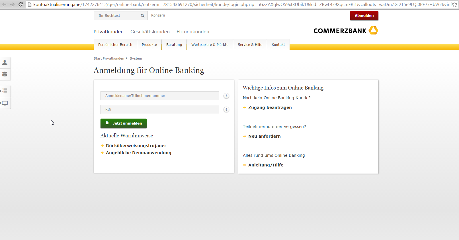Bookmark page with star icon
The width and height of the screenshot is (459, 240).
(455, 4)
